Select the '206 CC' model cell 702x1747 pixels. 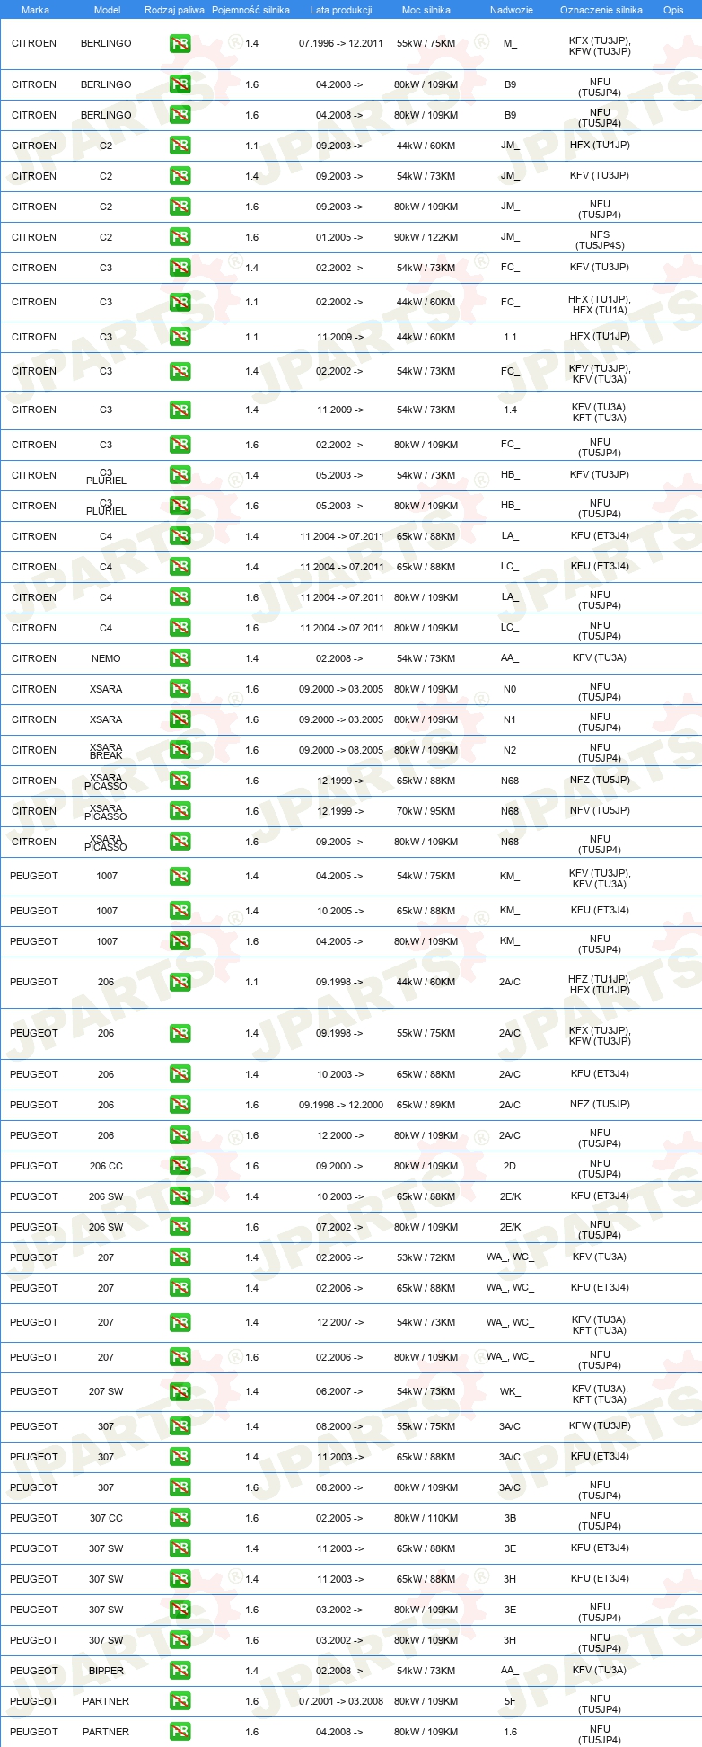[106, 1166]
